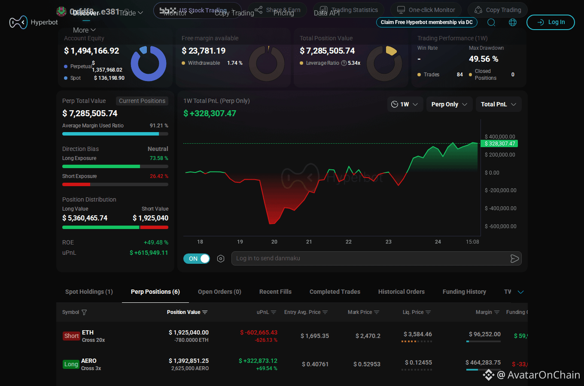Click the Long/Short Position Distribution bar

point(115,227)
